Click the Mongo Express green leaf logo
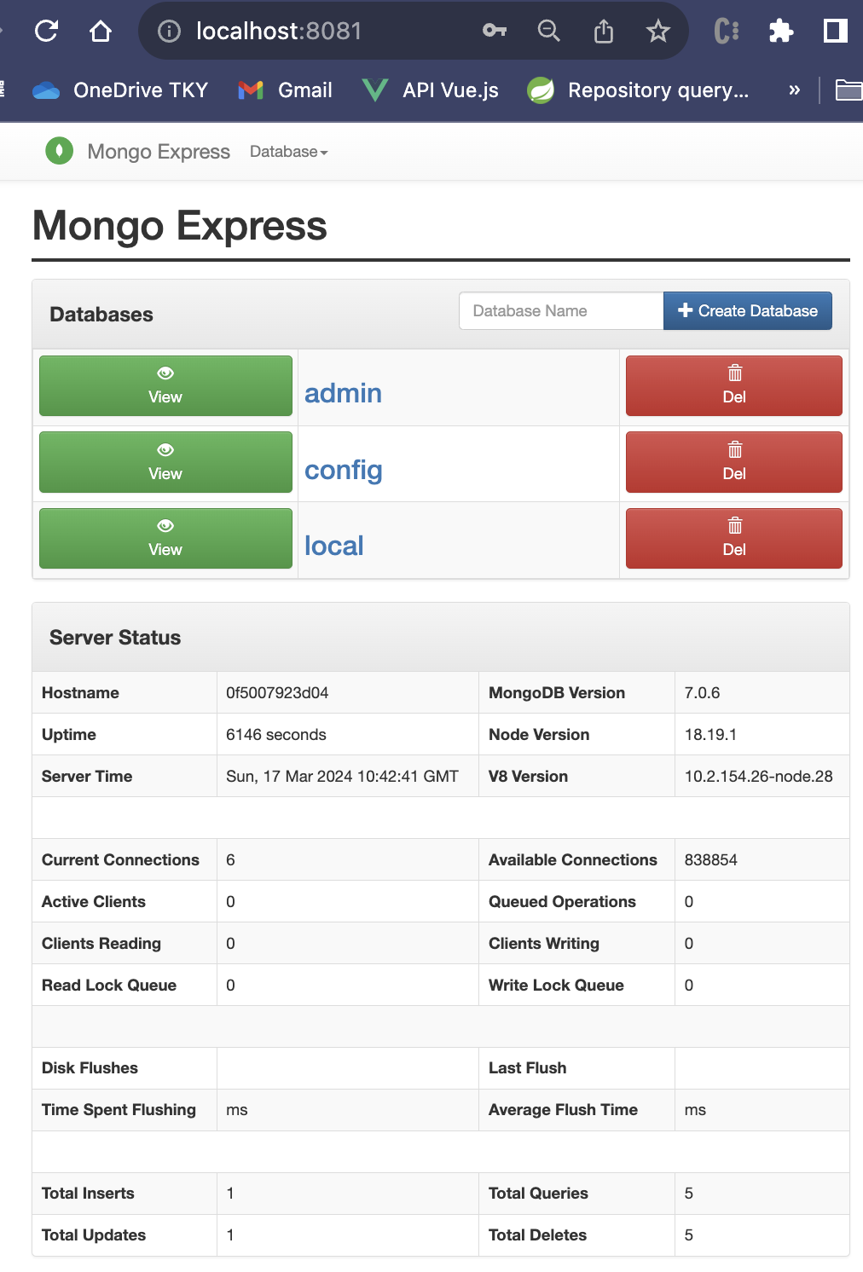 tap(59, 151)
